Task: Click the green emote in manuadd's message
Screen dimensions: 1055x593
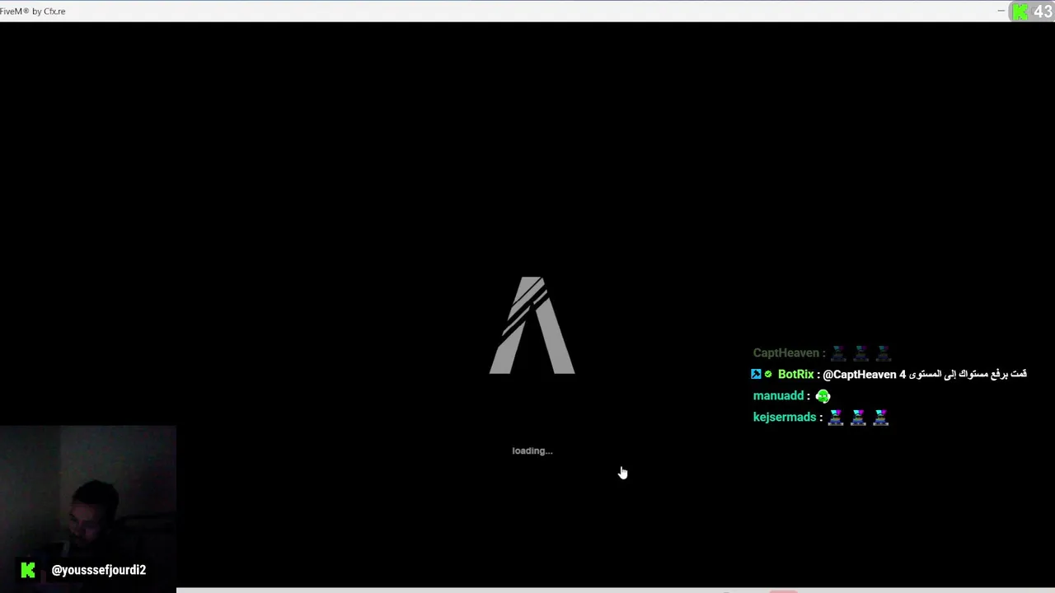Action: click(x=823, y=396)
